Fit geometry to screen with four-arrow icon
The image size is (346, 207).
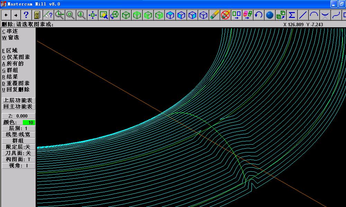92,15
